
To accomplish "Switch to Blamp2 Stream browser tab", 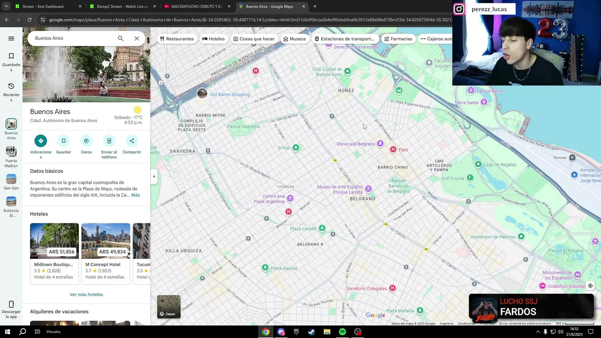I will coord(122,7).
